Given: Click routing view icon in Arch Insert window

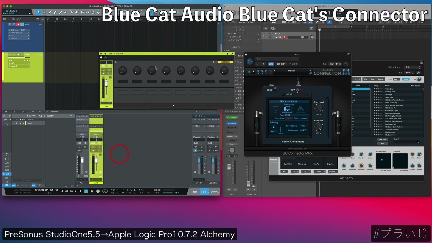Looking at the screenshot, I should [x=105, y=58].
